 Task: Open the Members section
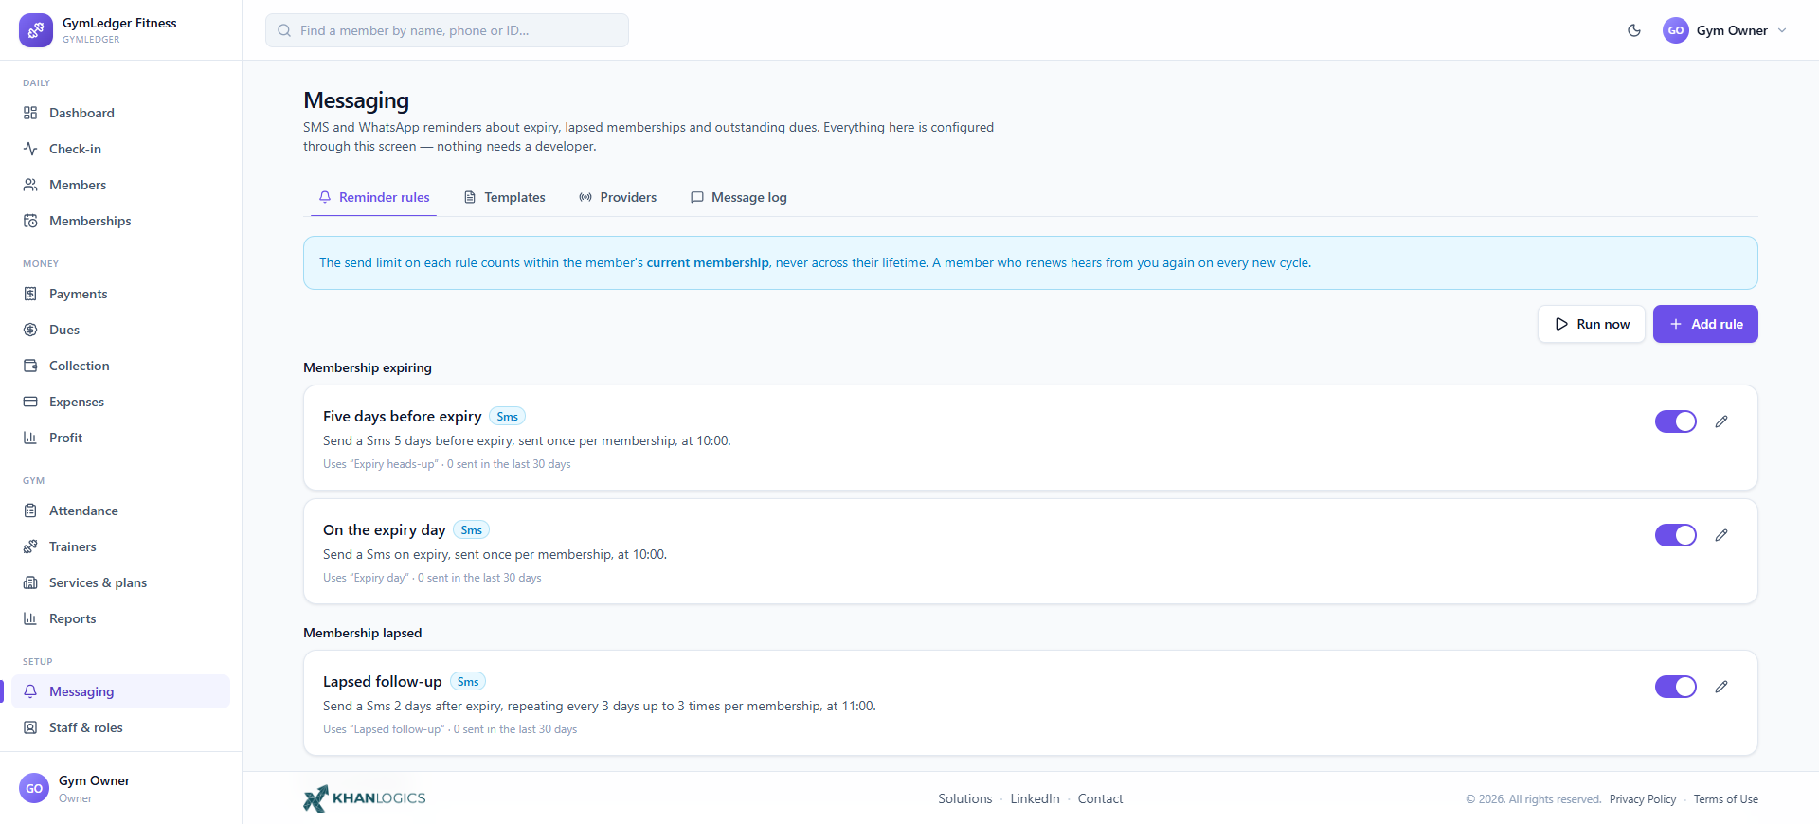tap(121, 185)
